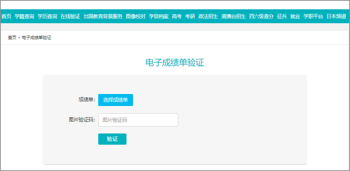
Task: Open the 考研 section
Action: click(x=190, y=16)
